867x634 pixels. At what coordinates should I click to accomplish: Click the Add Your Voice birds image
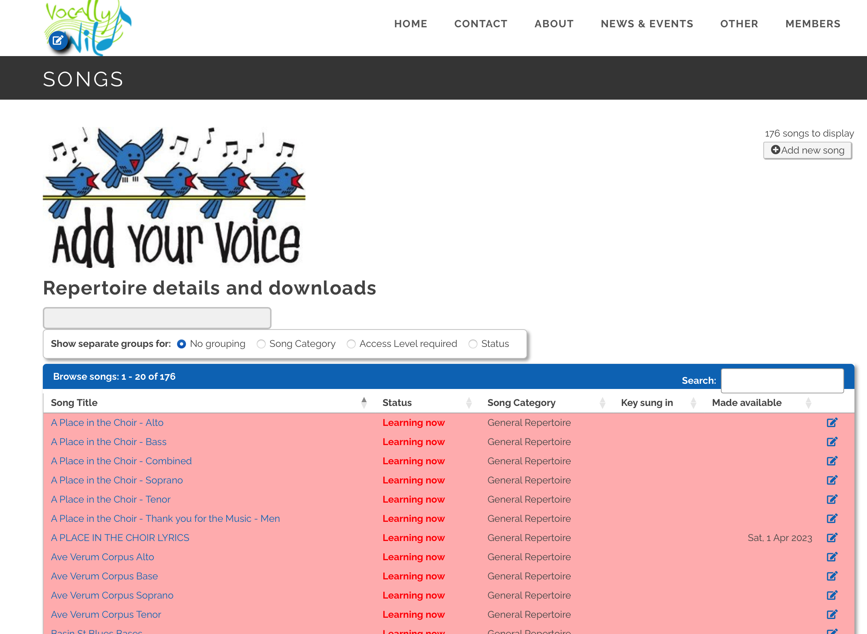[174, 197]
